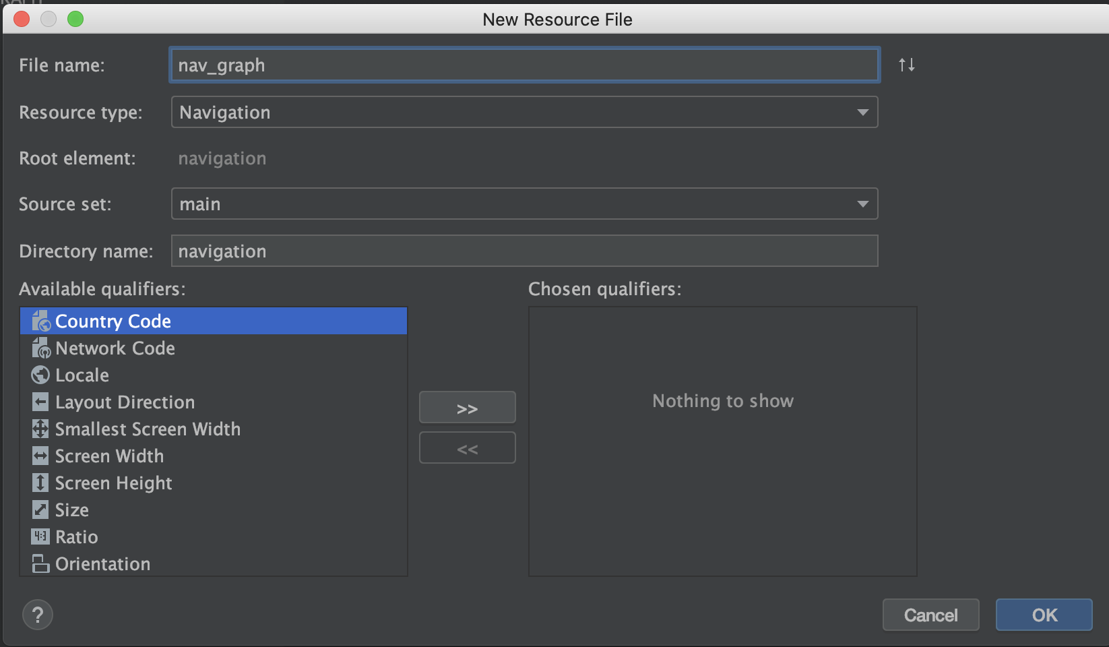Cancel the New Resource File dialog

tap(931, 615)
